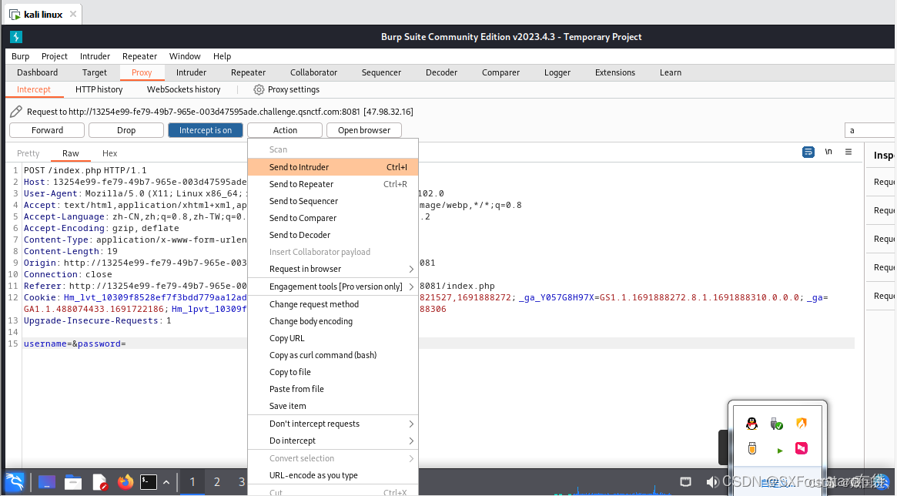
Task: Switch to the Hex view tab
Action: [110, 153]
